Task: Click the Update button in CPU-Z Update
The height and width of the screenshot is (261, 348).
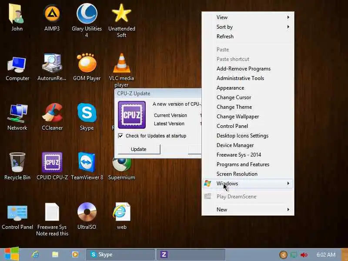Action: point(139,149)
